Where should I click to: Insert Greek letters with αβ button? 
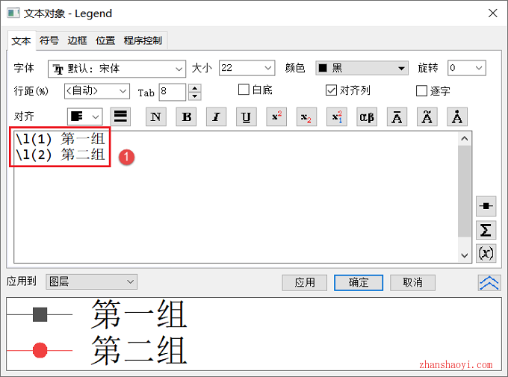(x=367, y=116)
